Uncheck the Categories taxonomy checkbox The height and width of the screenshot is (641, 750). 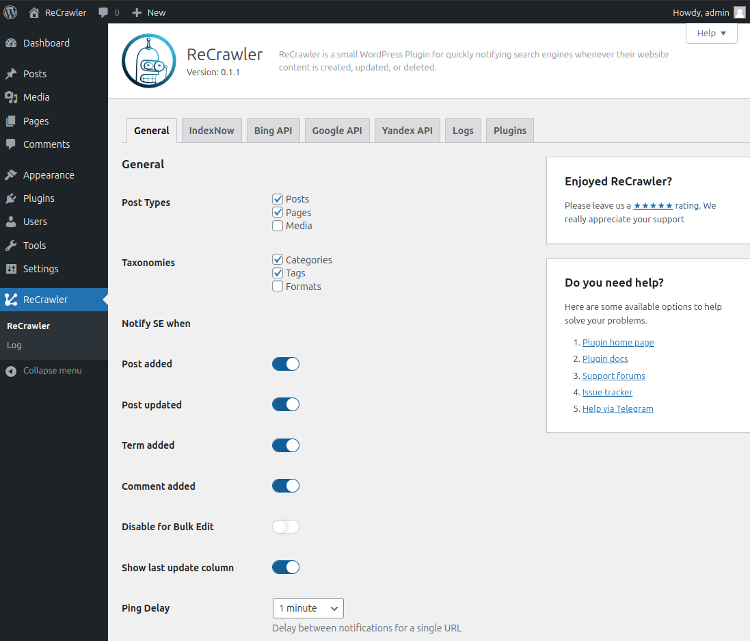(278, 259)
